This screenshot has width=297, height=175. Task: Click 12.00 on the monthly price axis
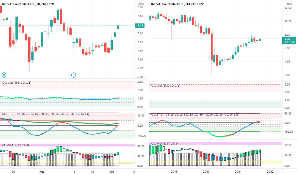[288, 8]
